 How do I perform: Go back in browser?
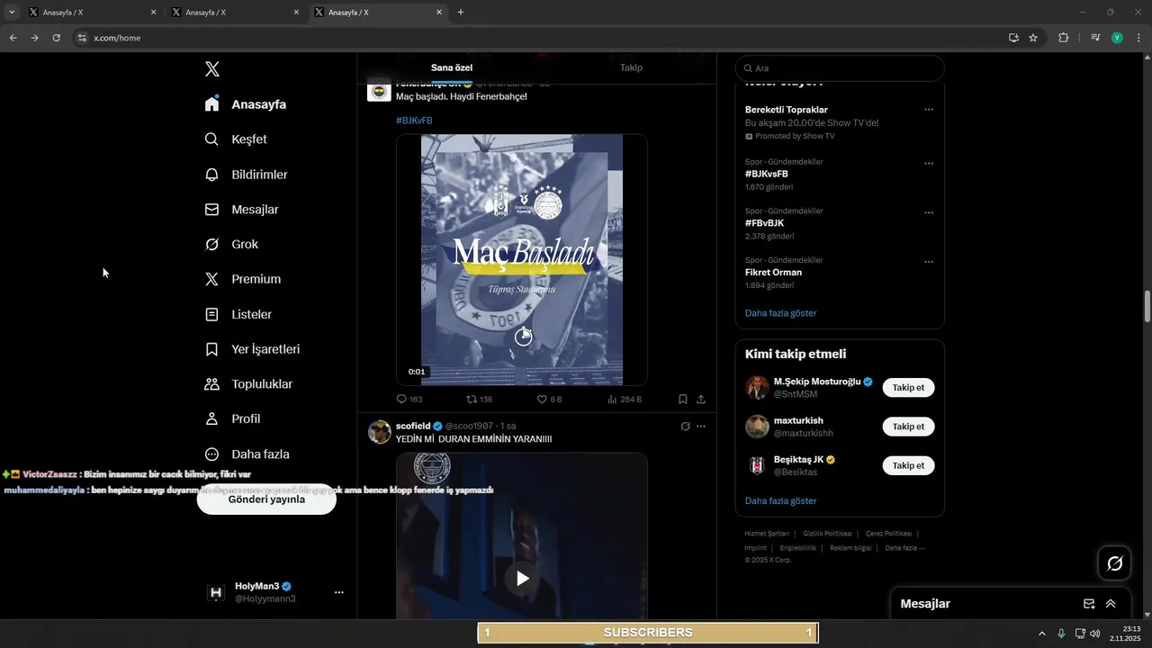(13, 38)
